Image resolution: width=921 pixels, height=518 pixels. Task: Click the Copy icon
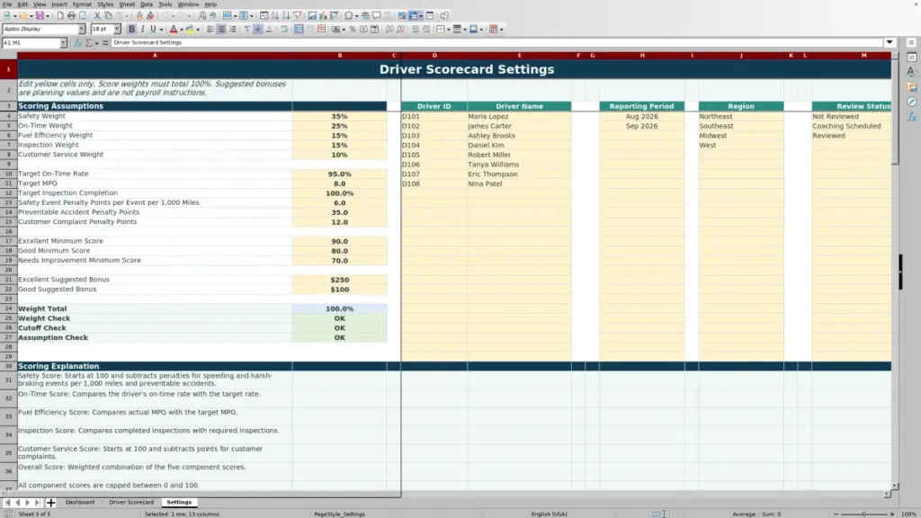pyautogui.click(x=108, y=15)
